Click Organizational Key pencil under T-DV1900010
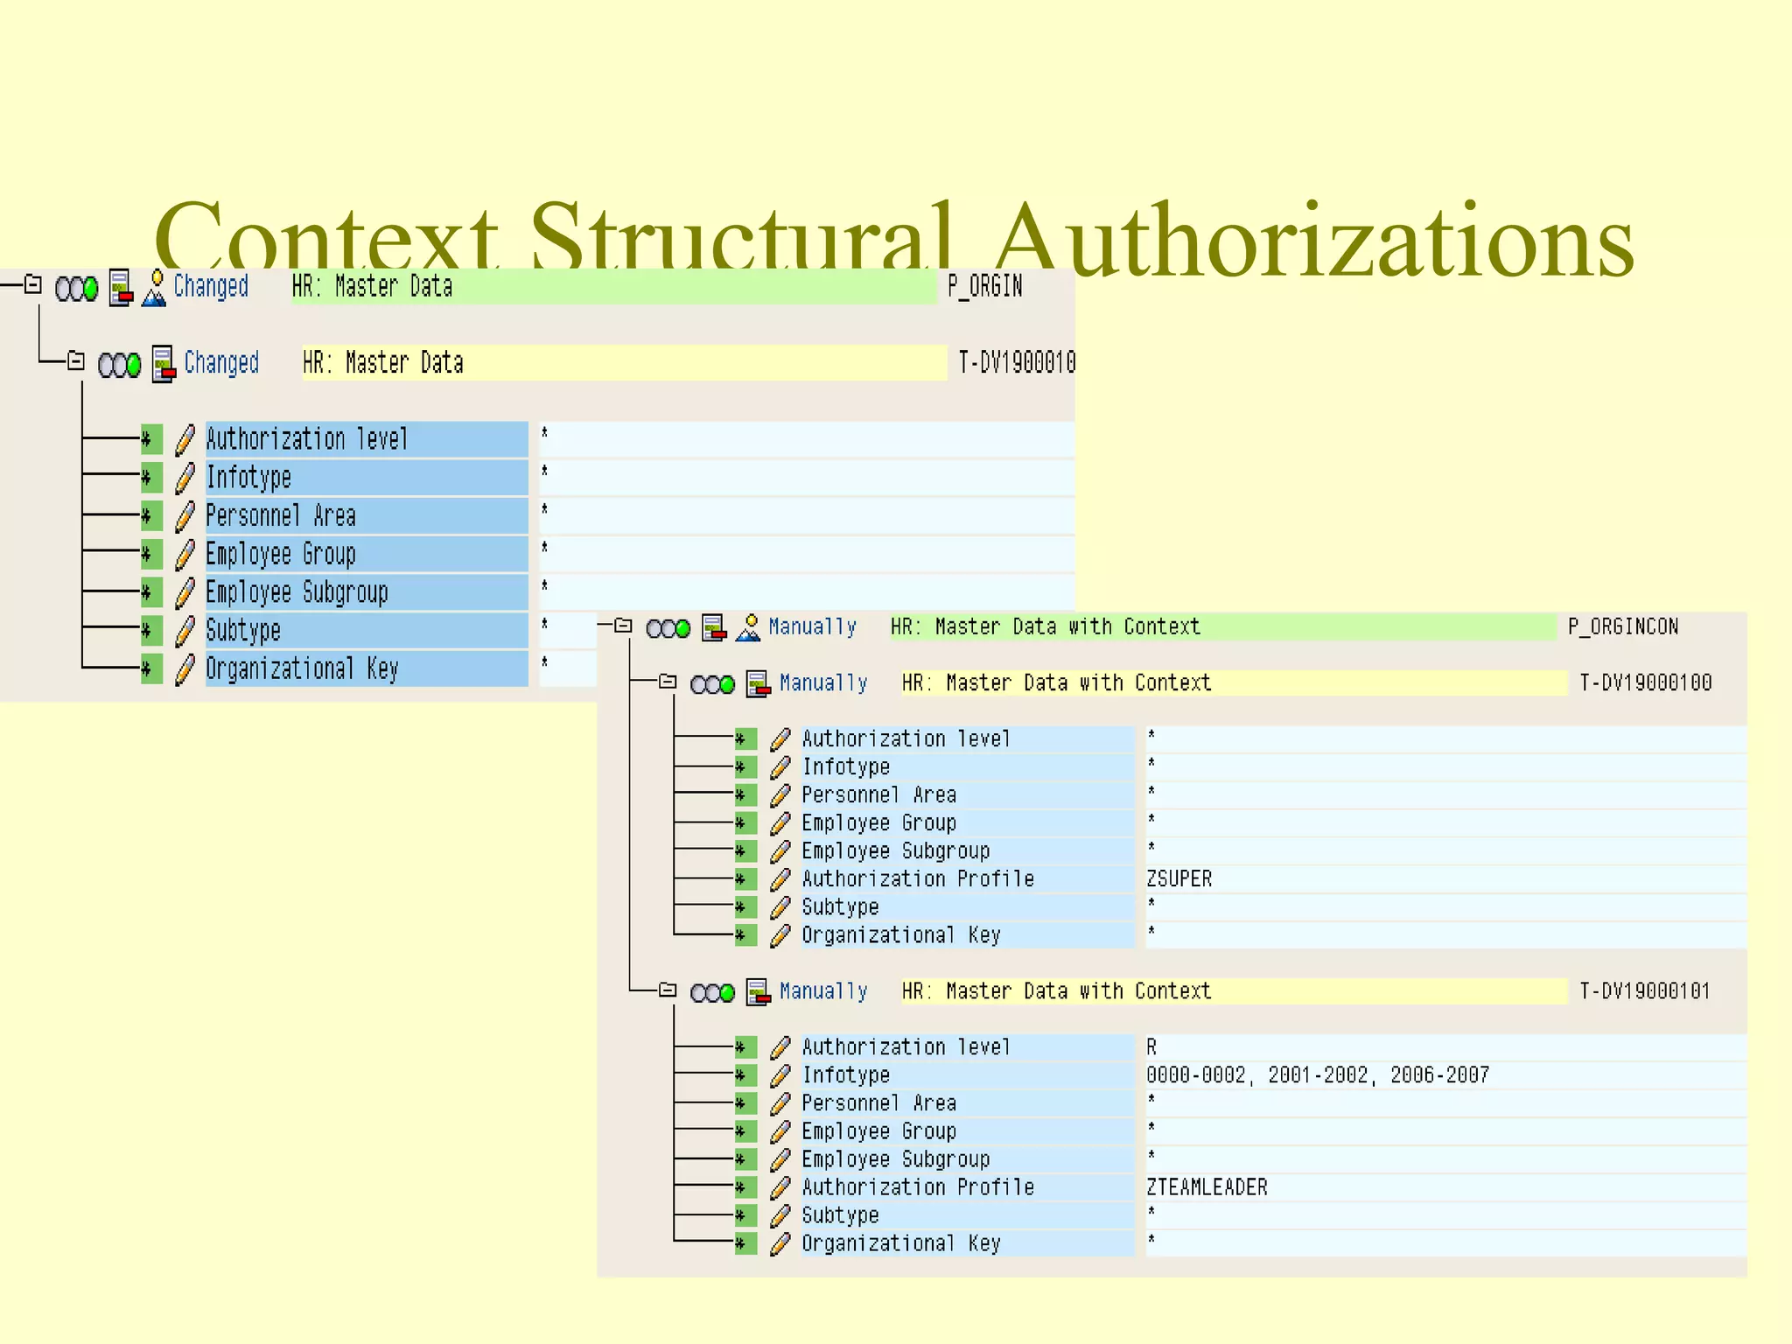The width and height of the screenshot is (1792, 1344). click(x=185, y=669)
